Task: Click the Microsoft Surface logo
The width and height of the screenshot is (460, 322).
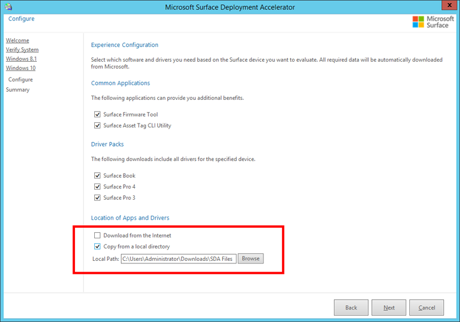Action: 433,22
